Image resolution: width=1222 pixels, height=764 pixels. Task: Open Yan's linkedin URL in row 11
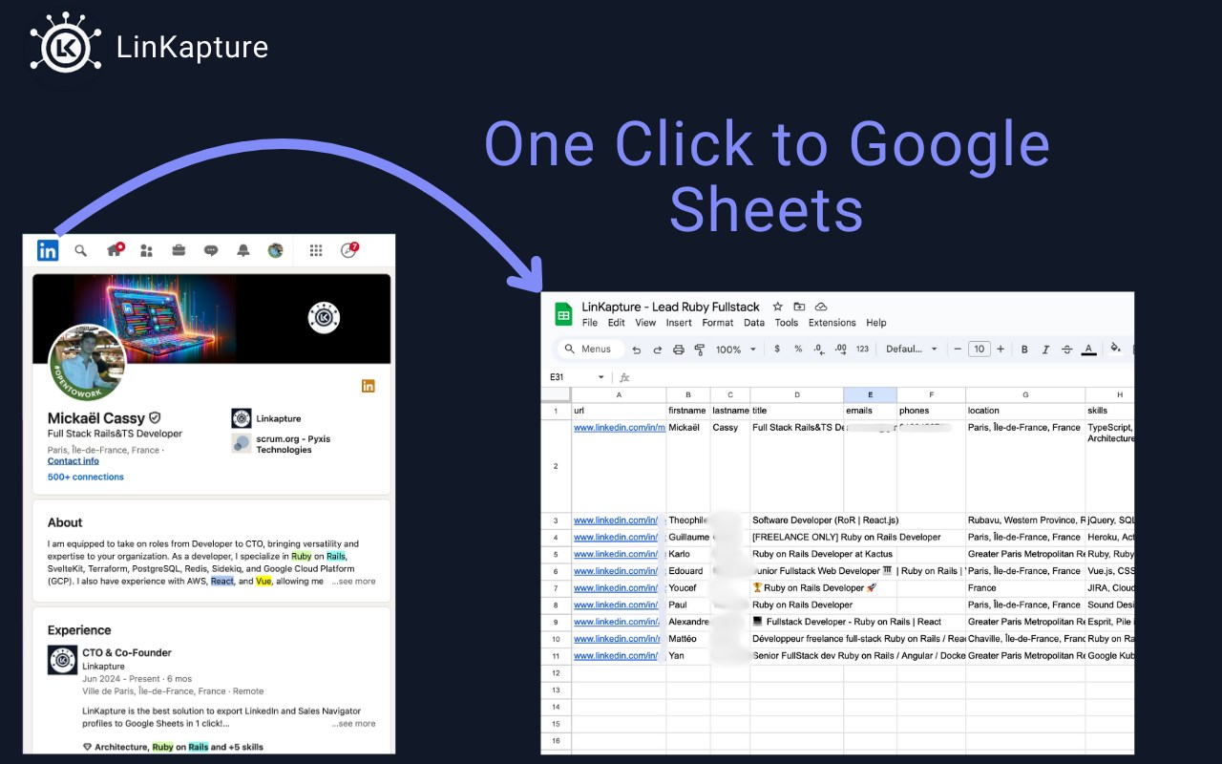click(616, 656)
